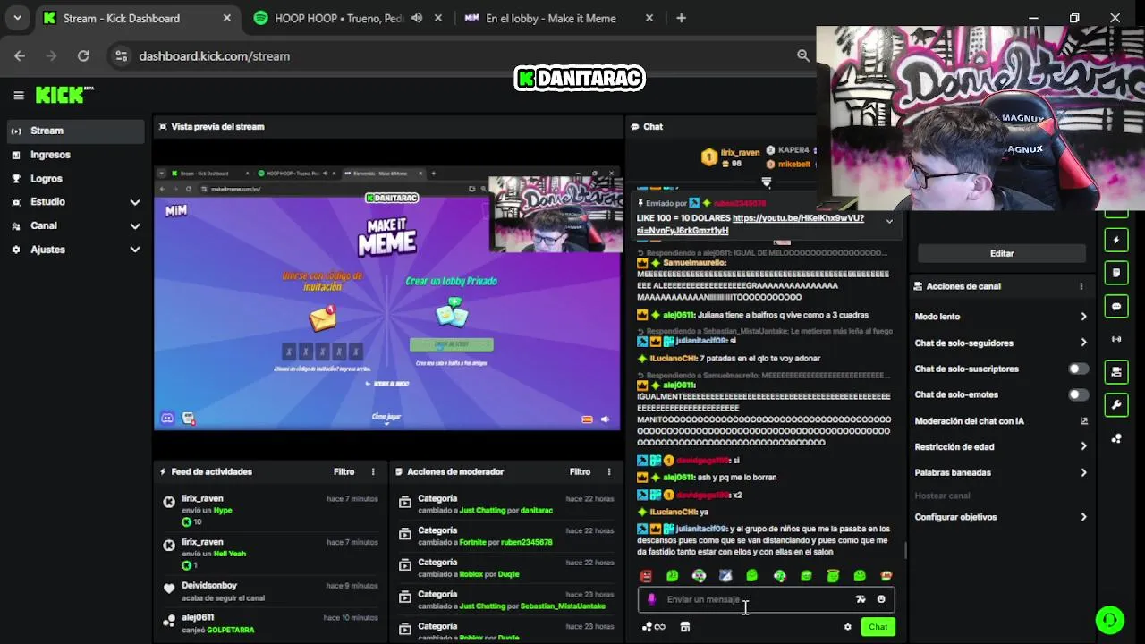Image resolution: width=1145 pixels, height=644 pixels.
Task: Expand Restricción de edad settings
Action: tap(1001, 446)
